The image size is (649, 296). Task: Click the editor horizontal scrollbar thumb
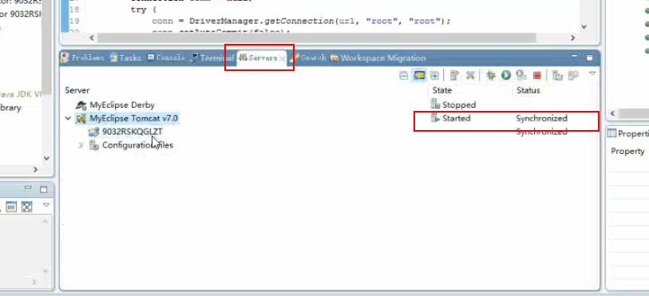[x=316, y=37]
